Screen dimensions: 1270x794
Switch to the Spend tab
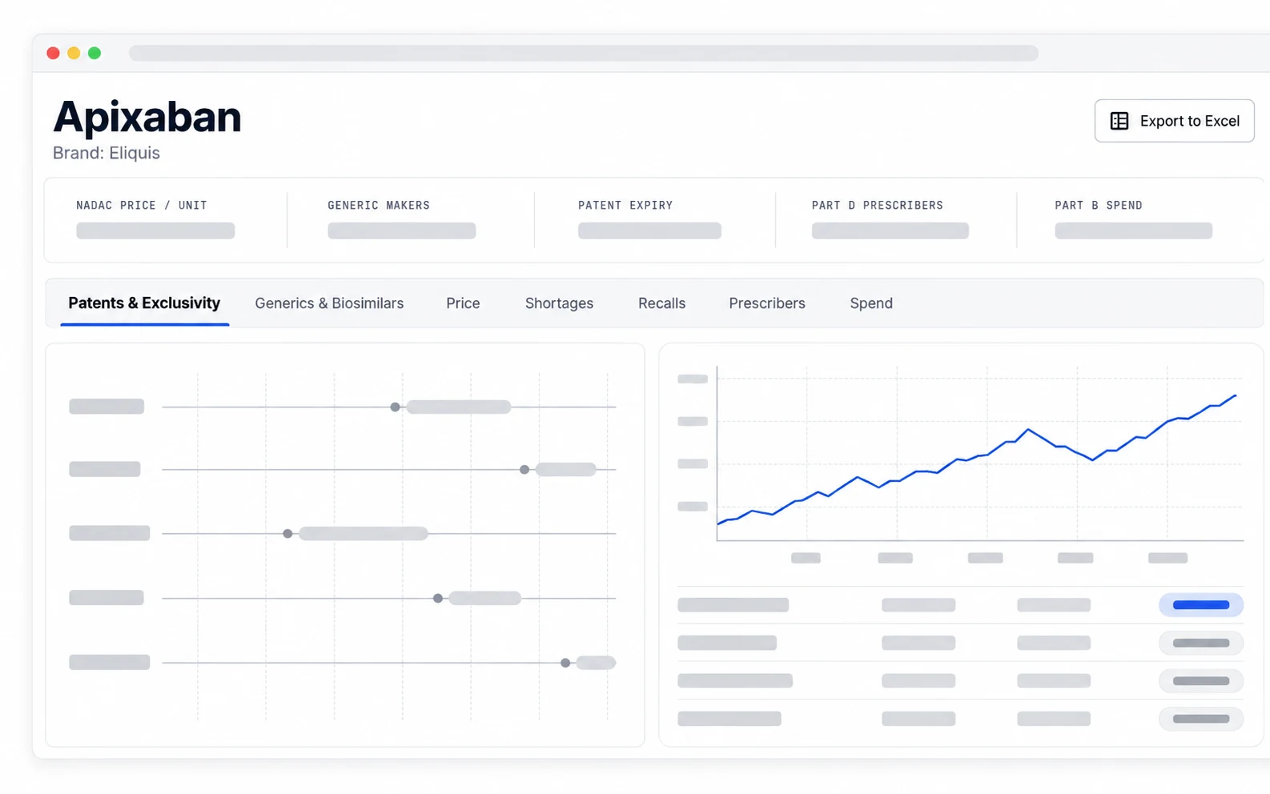click(871, 303)
